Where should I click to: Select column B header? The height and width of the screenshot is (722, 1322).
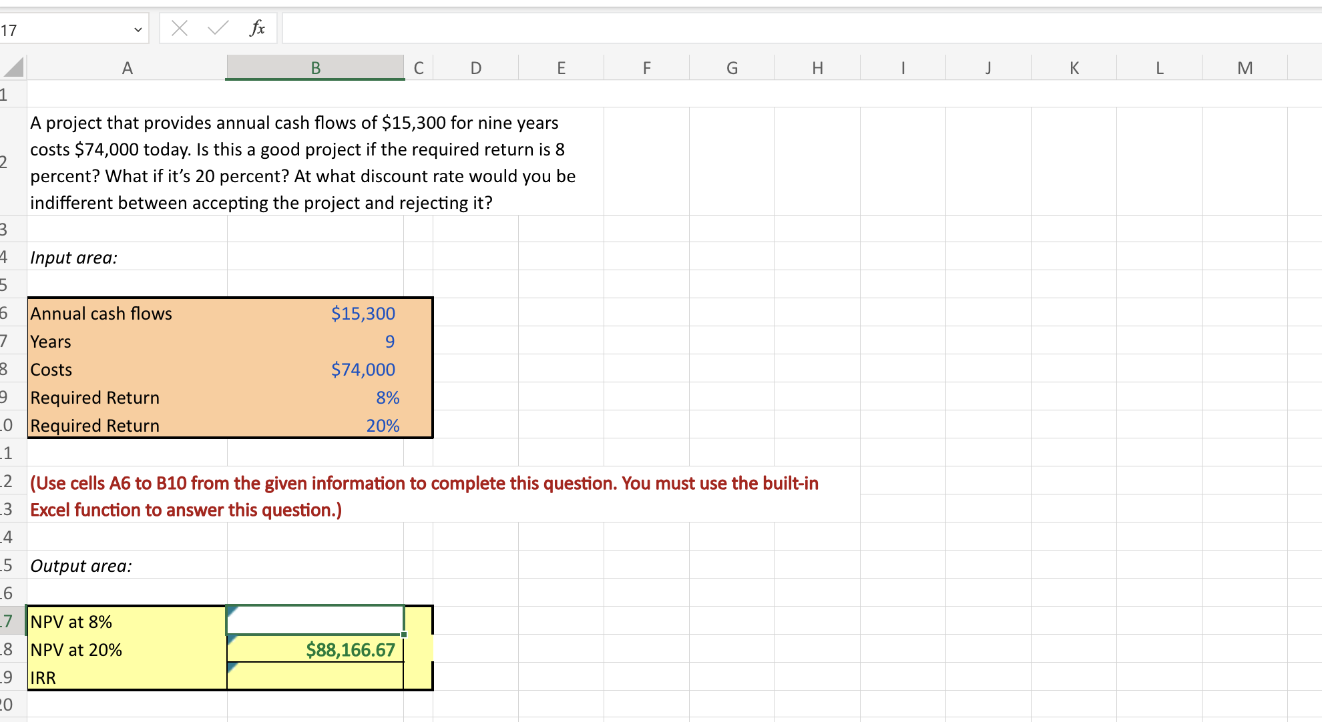(x=315, y=68)
